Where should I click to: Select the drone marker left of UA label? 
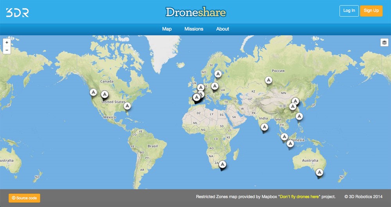[x=215, y=86]
